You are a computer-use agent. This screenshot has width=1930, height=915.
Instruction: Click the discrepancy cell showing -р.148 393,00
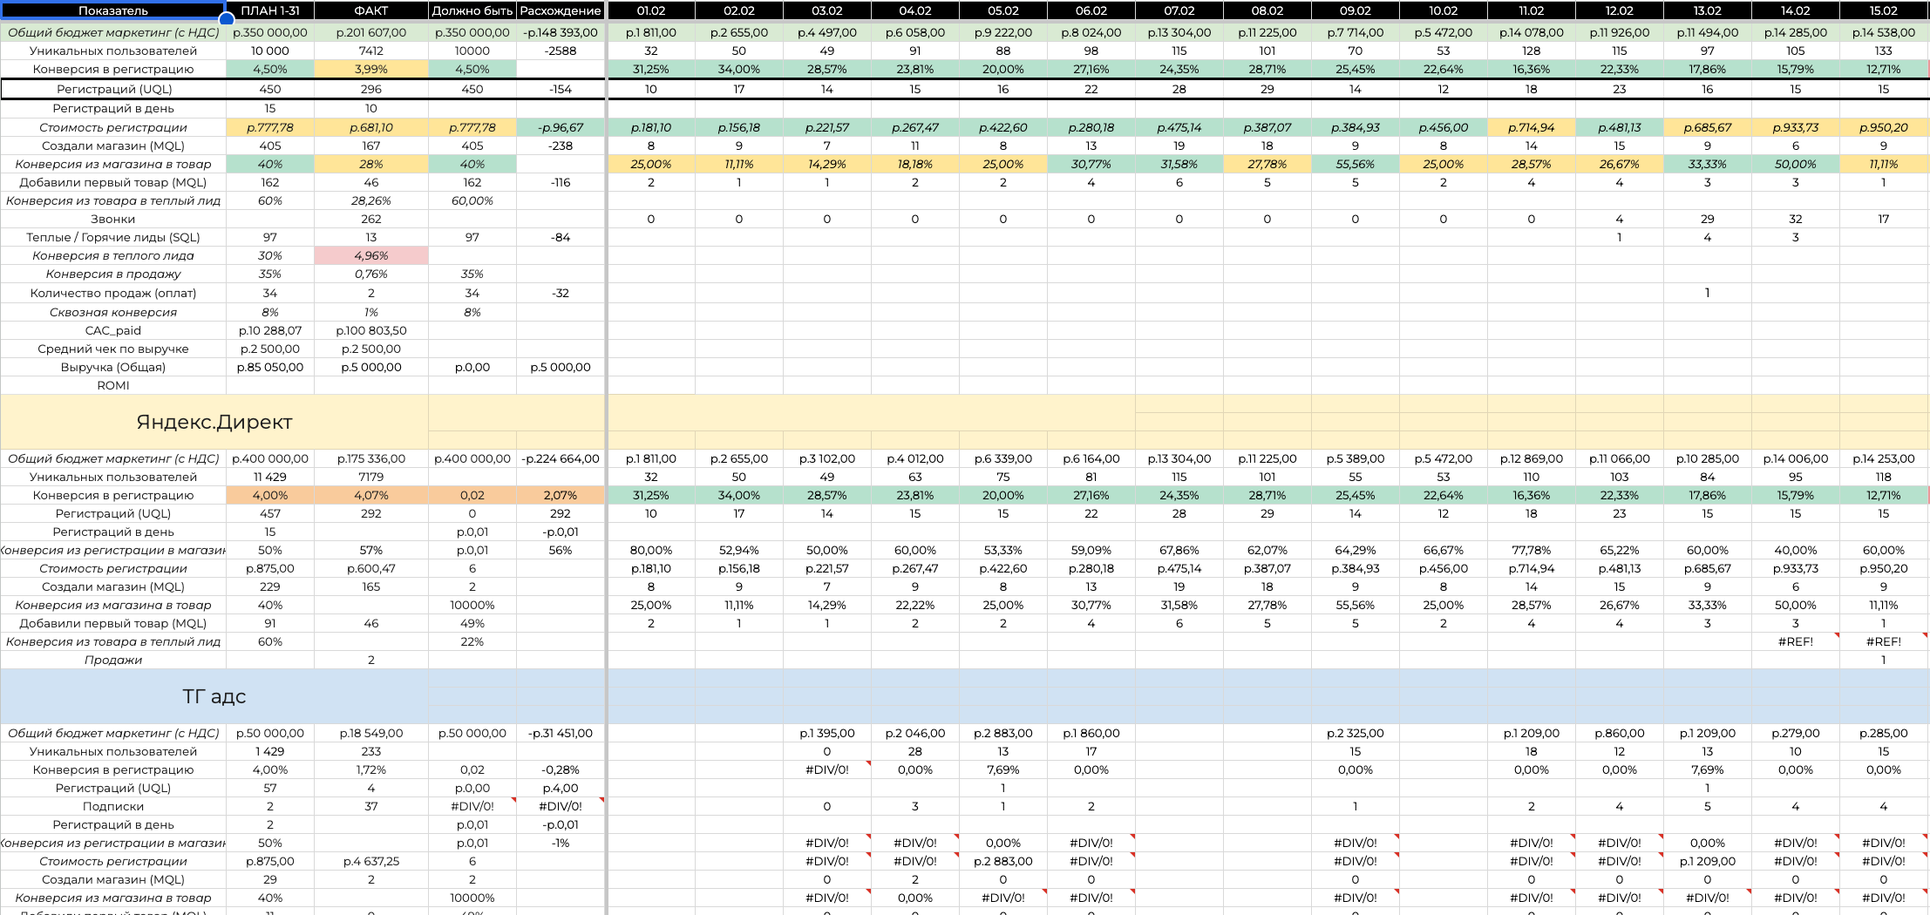[561, 32]
